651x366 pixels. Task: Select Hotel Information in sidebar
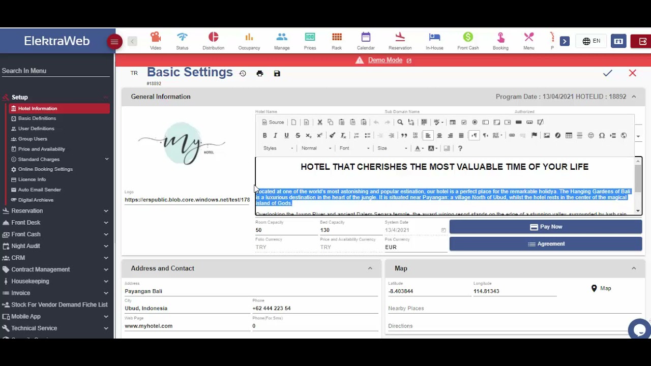(60, 108)
